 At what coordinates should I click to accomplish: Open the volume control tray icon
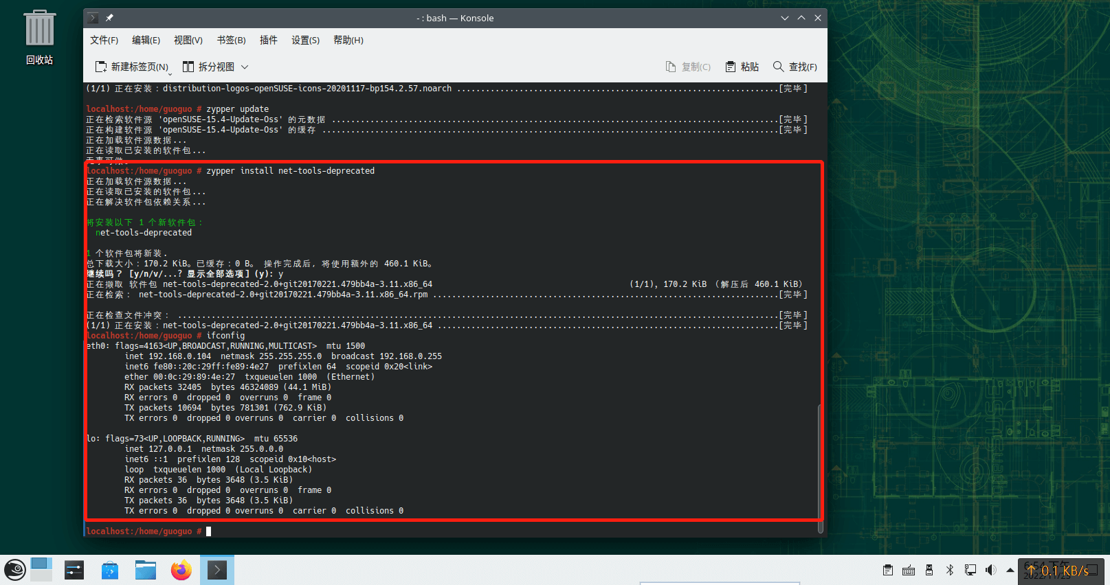coord(990,570)
